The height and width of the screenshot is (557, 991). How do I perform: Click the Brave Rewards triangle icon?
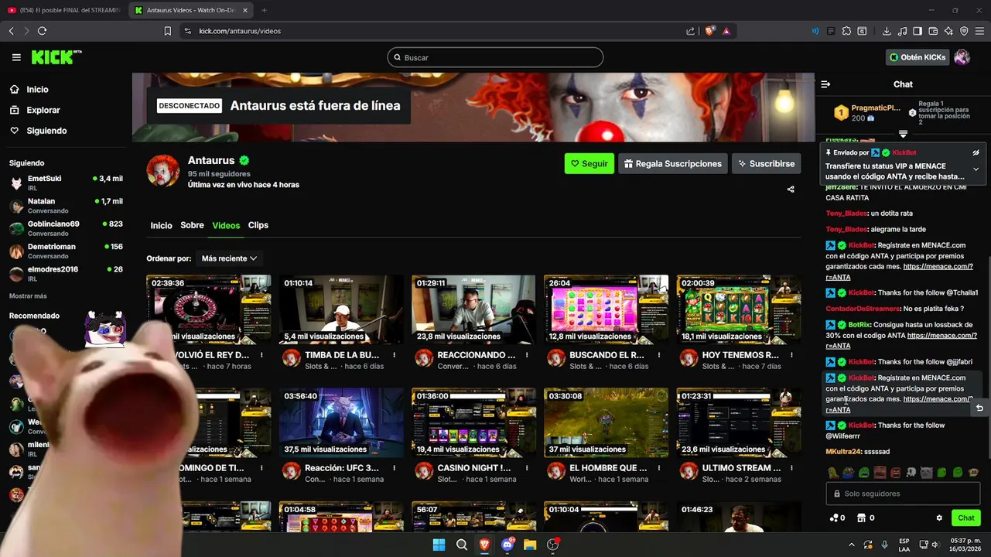click(x=726, y=31)
